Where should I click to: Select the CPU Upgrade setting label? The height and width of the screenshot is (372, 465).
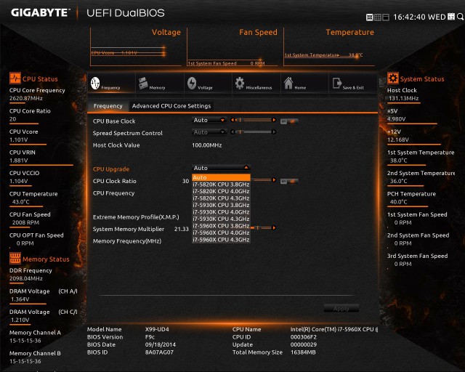coord(111,169)
